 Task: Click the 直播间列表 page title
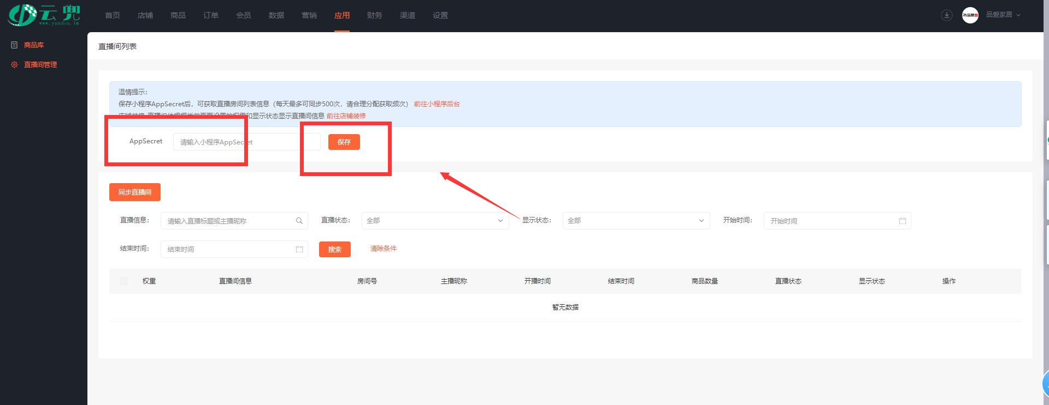117,46
